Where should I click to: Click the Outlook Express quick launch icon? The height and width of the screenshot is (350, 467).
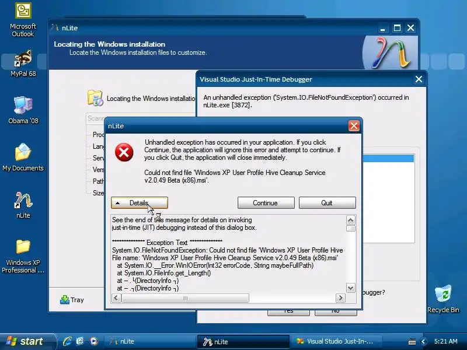click(x=80, y=341)
